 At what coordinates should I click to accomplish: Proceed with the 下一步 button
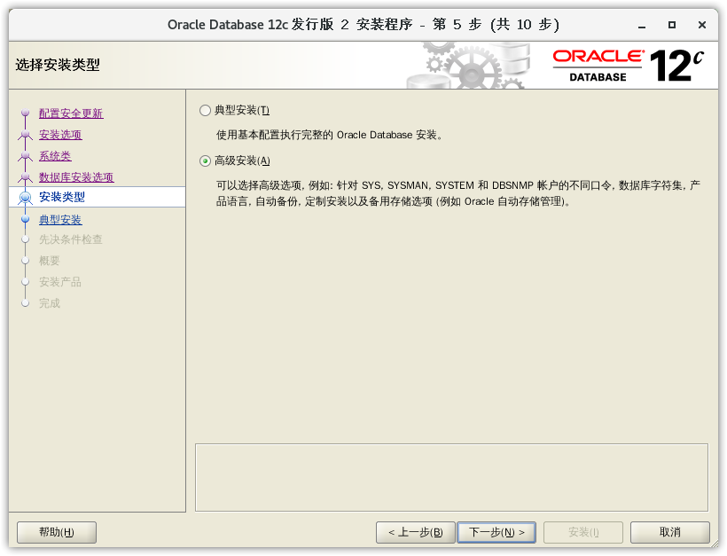pos(496,532)
